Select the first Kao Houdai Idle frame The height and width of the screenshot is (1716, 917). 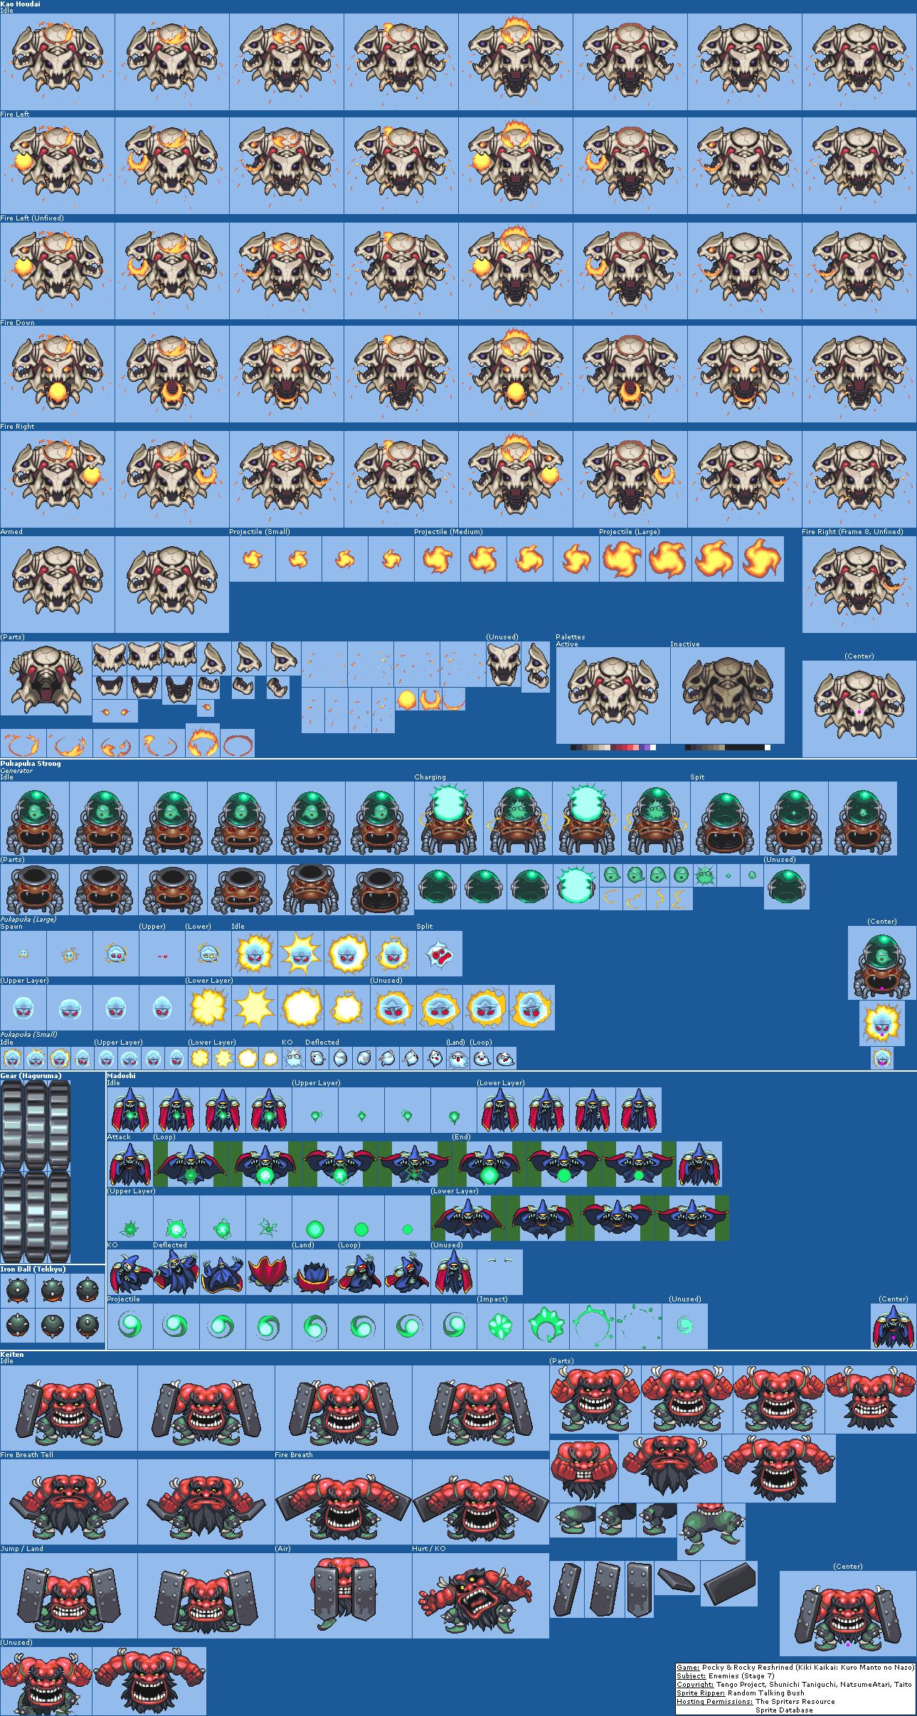pyautogui.click(x=57, y=61)
